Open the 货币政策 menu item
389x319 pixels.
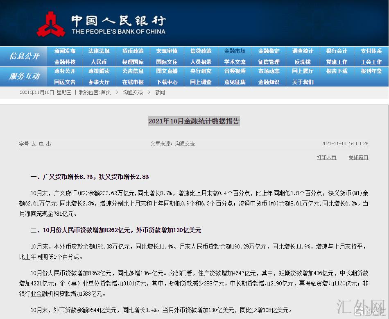133,51
